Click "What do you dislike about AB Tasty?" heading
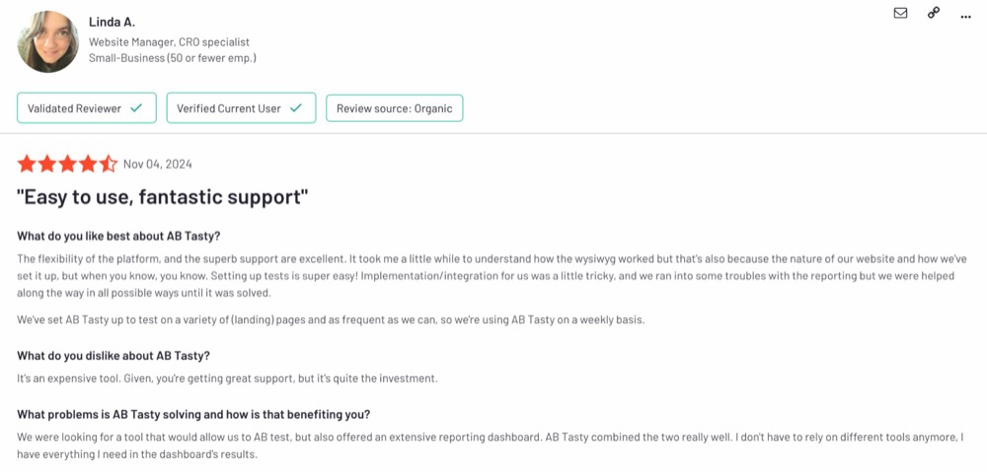 114,356
